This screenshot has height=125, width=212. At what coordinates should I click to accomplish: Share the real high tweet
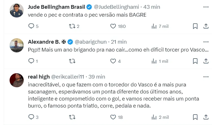(x=206, y=117)
